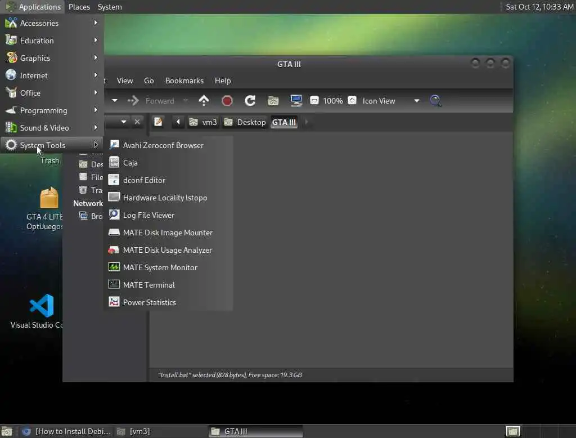This screenshot has height=438, width=576.
Task: Launch dconf Editor
Action: 169,180
